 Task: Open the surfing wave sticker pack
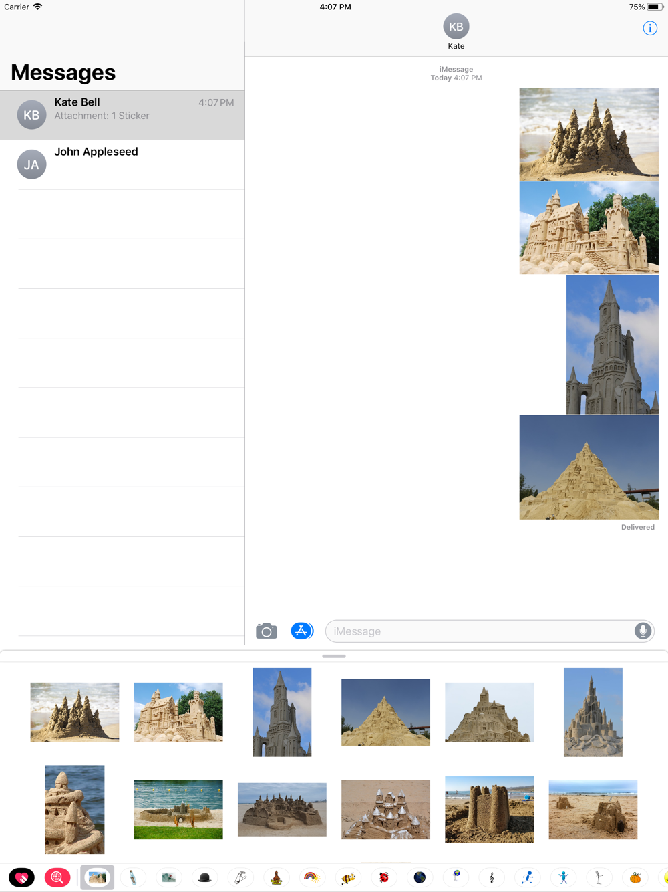(169, 877)
